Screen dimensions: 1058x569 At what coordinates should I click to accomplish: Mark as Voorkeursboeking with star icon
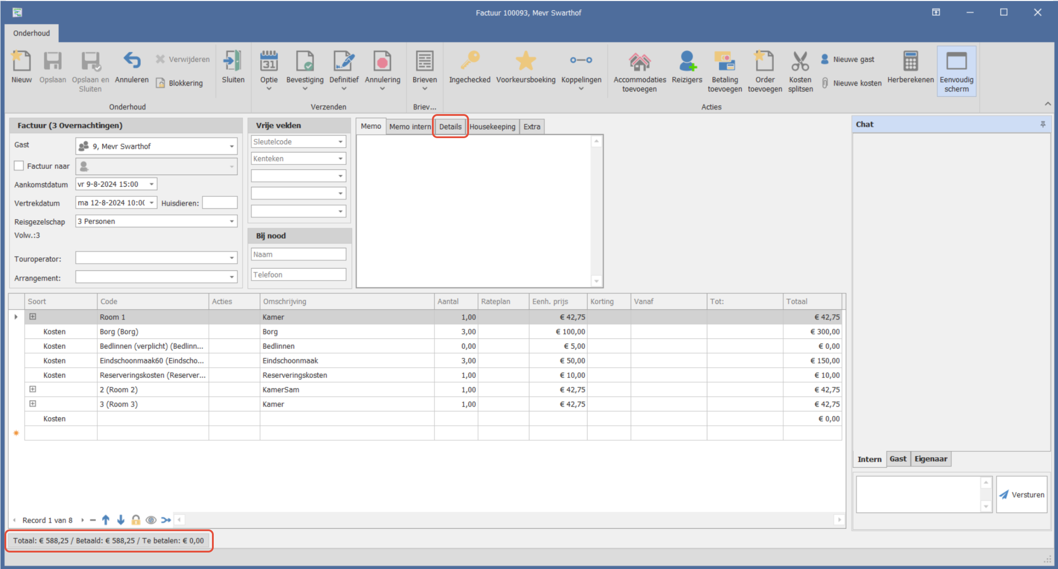[x=525, y=61]
